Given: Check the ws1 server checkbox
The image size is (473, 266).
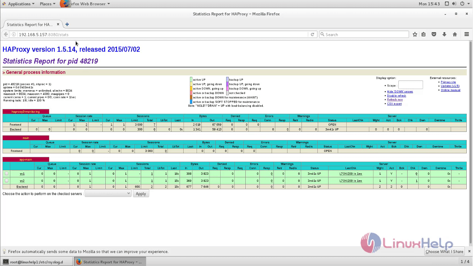Looking at the screenshot, I should pos(6,174).
